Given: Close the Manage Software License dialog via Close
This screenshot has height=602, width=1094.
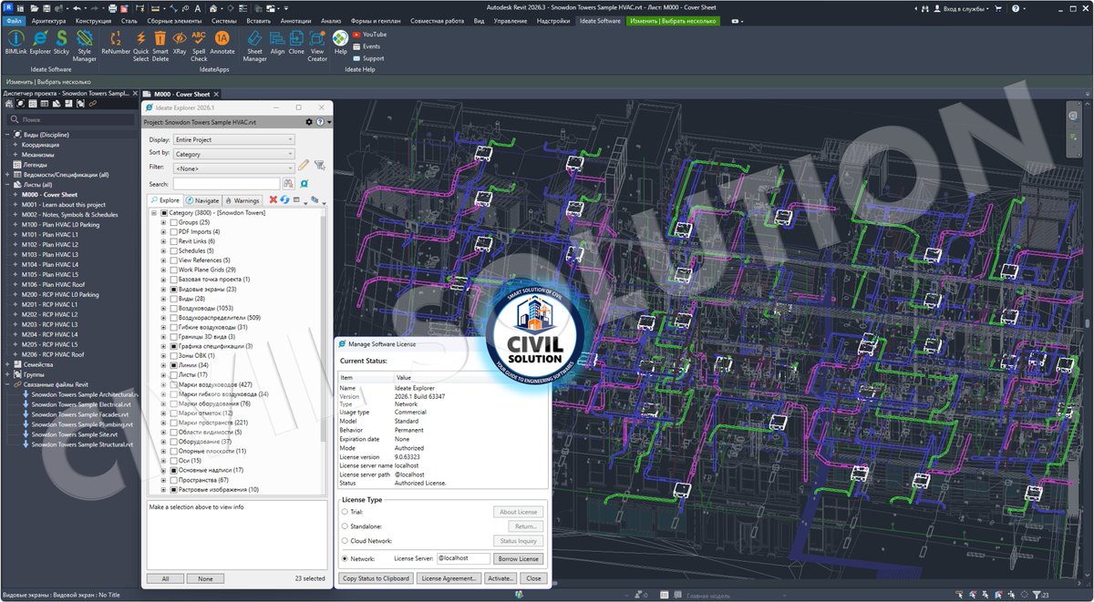Looking at the screenshot, I should pyautogui.click(x=533, y=578).
